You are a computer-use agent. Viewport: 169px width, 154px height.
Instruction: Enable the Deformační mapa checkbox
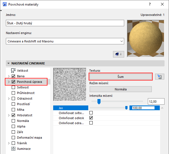[x=13, y=138]
